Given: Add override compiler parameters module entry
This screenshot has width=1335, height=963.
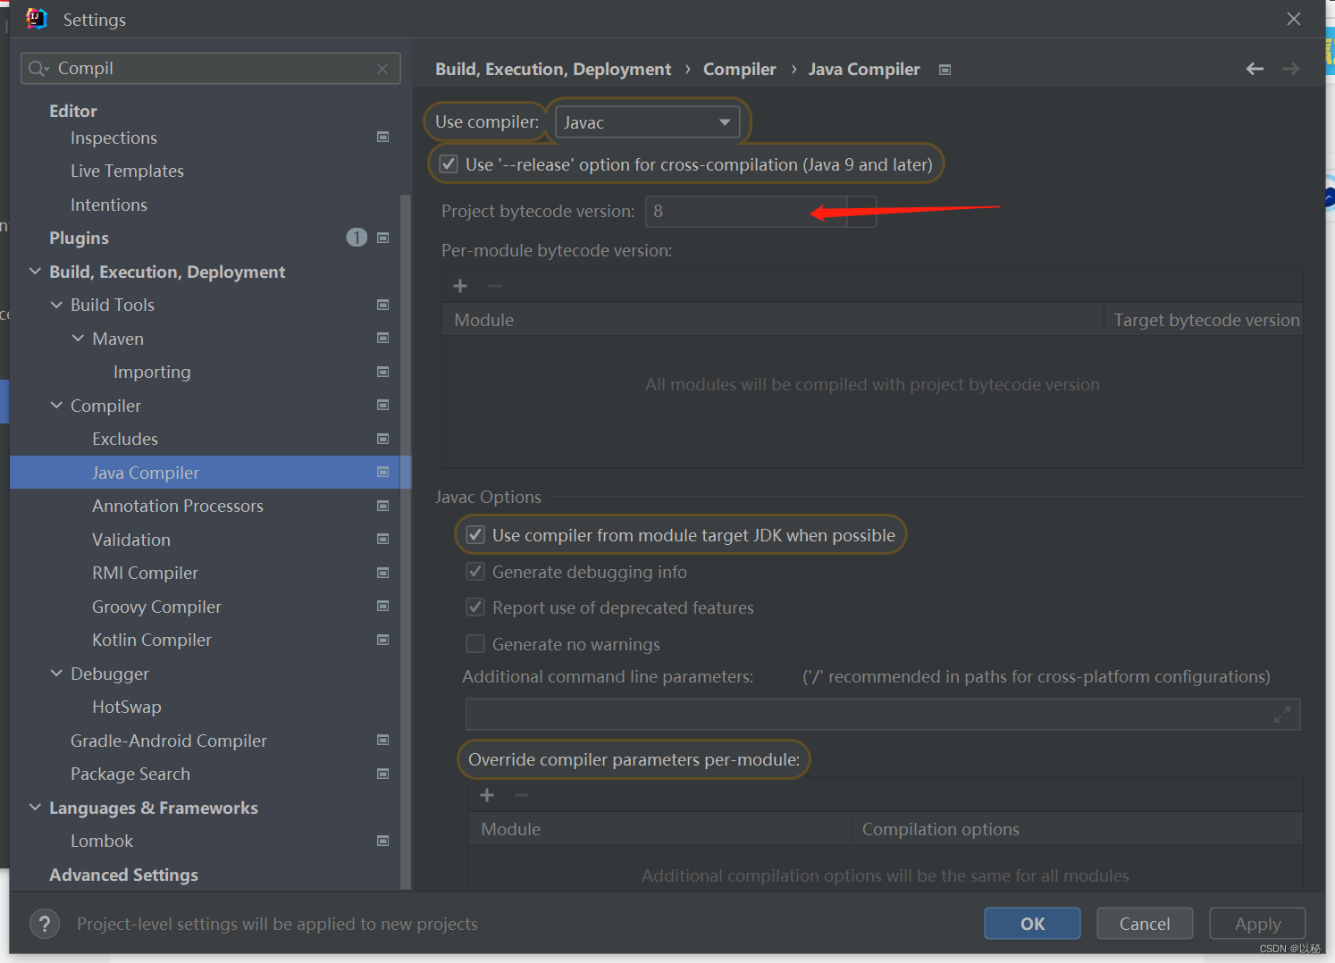Looking at the screenshot, I should point(487,795).
